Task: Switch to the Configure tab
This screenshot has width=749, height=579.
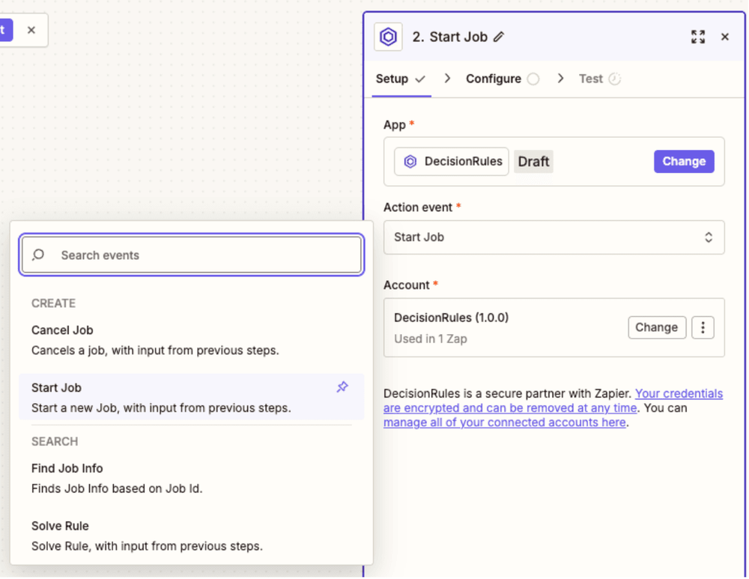Action: [502, 79]
